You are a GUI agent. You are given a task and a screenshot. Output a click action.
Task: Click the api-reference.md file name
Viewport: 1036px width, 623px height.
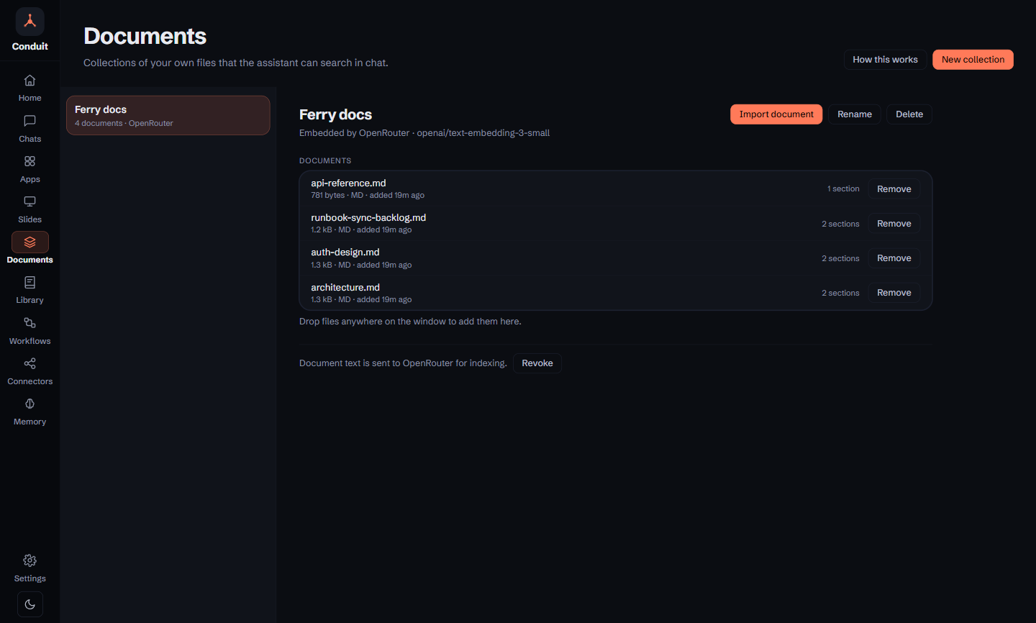(x=348, y=183)
